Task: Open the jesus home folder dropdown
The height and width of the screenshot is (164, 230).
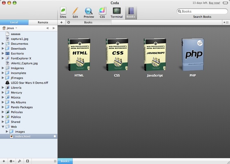Action: [10, 28]
